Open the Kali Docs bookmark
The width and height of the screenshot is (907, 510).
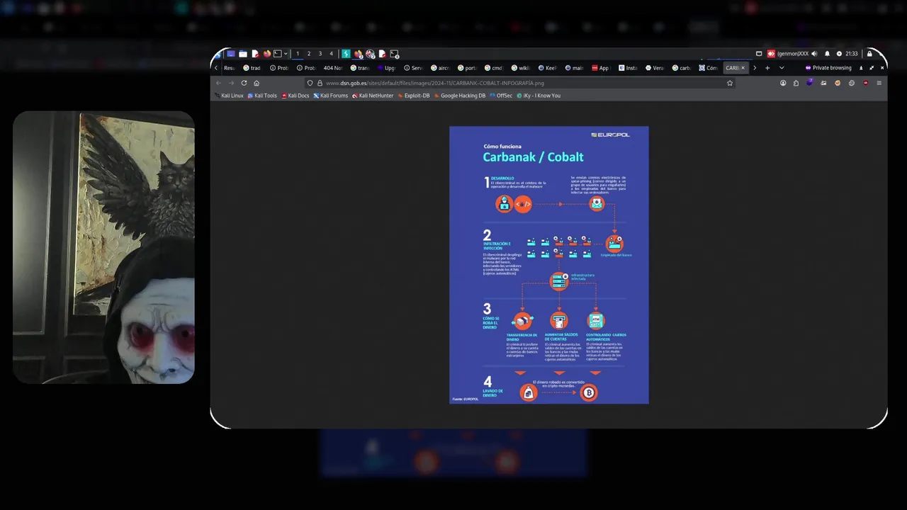click(295, 96)
